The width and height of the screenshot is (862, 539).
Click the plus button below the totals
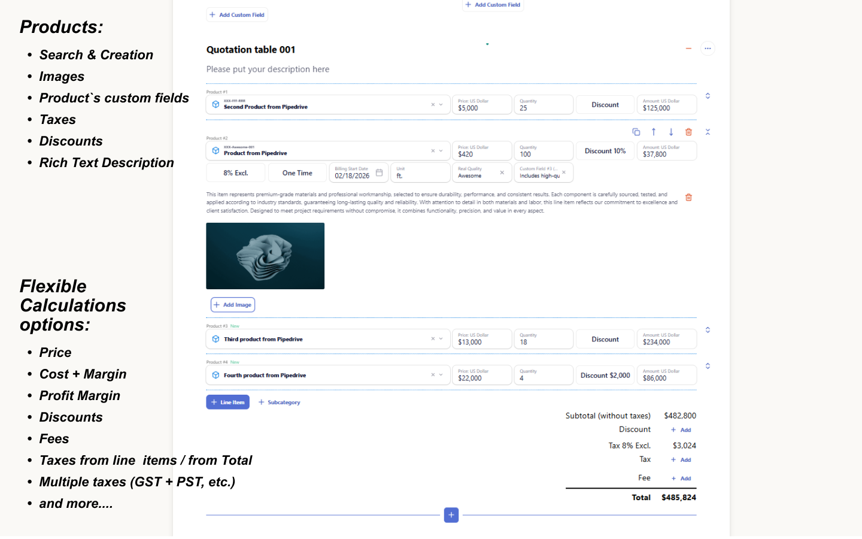pyautogui.click(x=451, y=514)
